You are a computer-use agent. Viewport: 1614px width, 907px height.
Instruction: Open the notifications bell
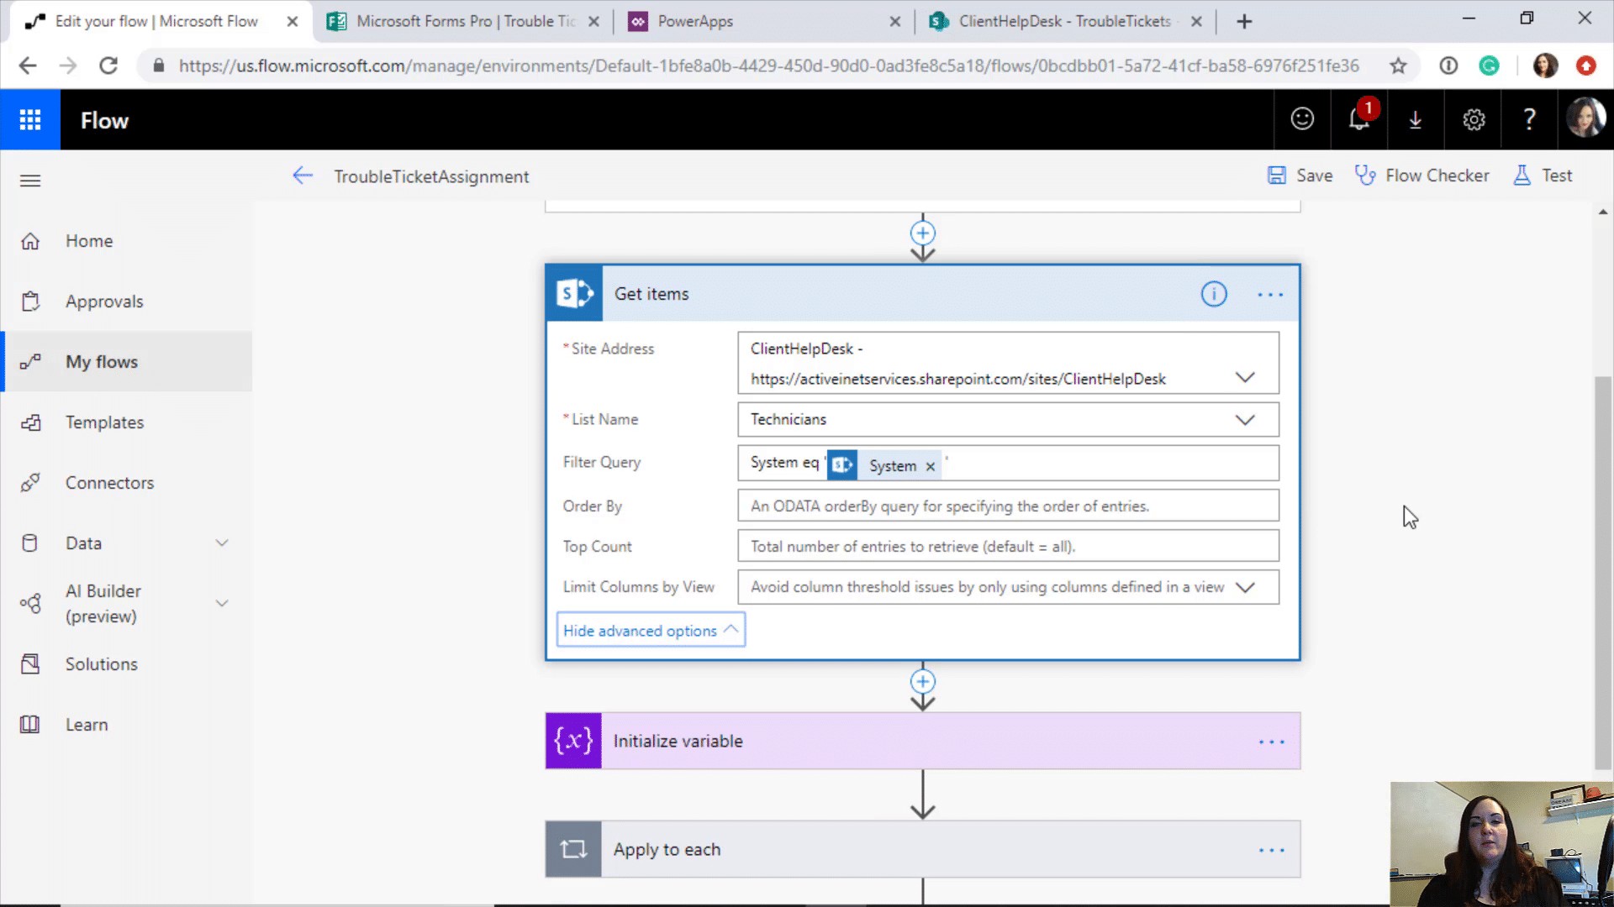point(1359,119)
